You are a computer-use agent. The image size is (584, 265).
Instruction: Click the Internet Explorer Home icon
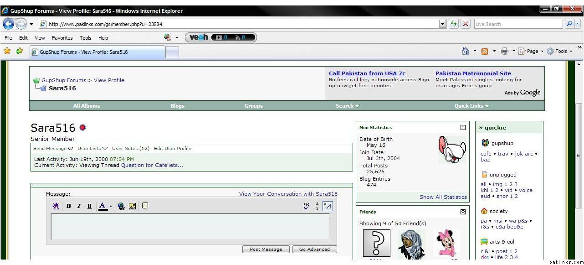pos(466,52)
